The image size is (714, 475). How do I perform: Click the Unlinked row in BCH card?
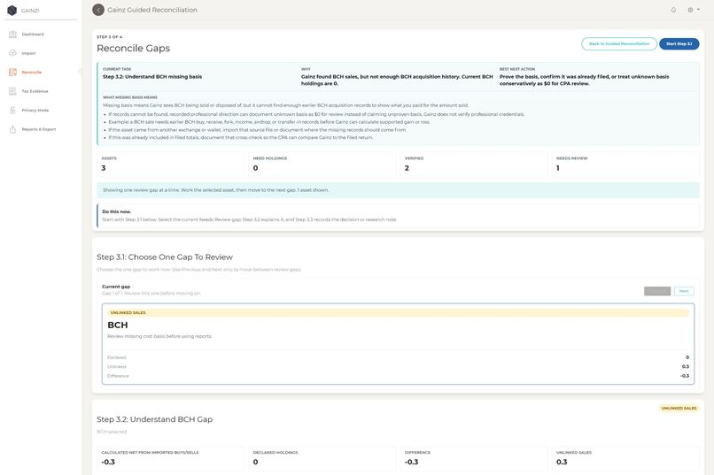pyautogui.click(x=398, y=367)
